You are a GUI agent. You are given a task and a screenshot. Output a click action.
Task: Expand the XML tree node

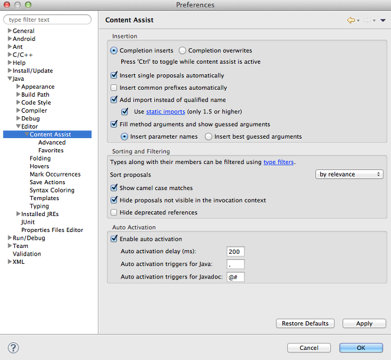(9, 262)
